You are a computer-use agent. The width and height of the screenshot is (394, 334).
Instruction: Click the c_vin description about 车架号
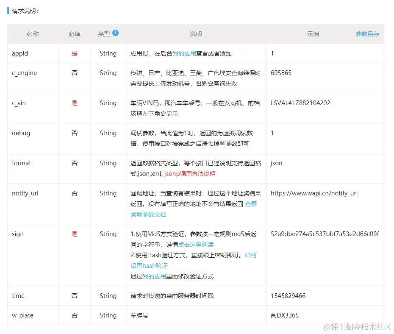point(195,109)
